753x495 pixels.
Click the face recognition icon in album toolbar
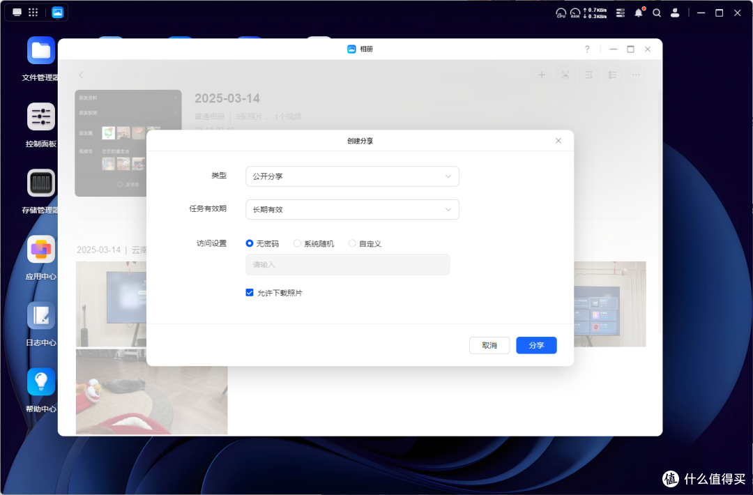(565, 75)
